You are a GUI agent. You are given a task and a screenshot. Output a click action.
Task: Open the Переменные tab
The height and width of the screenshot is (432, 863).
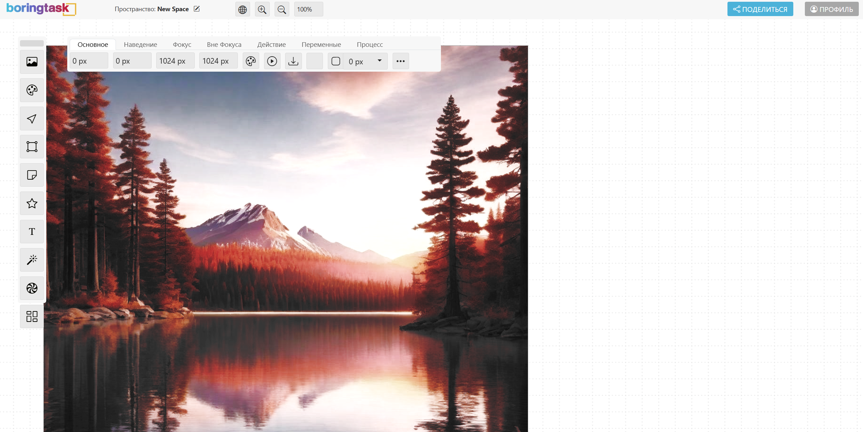[321, 45]
